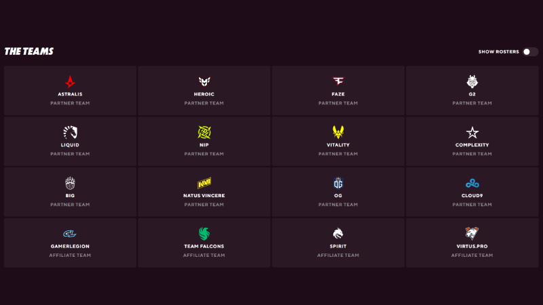543x305 pixels.
Task: Click the Cloud9 team name text
Action: (x=472, y=195)
